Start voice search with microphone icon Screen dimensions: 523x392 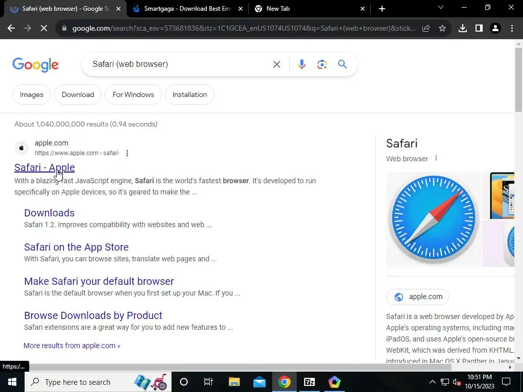[x=301, y=64]
